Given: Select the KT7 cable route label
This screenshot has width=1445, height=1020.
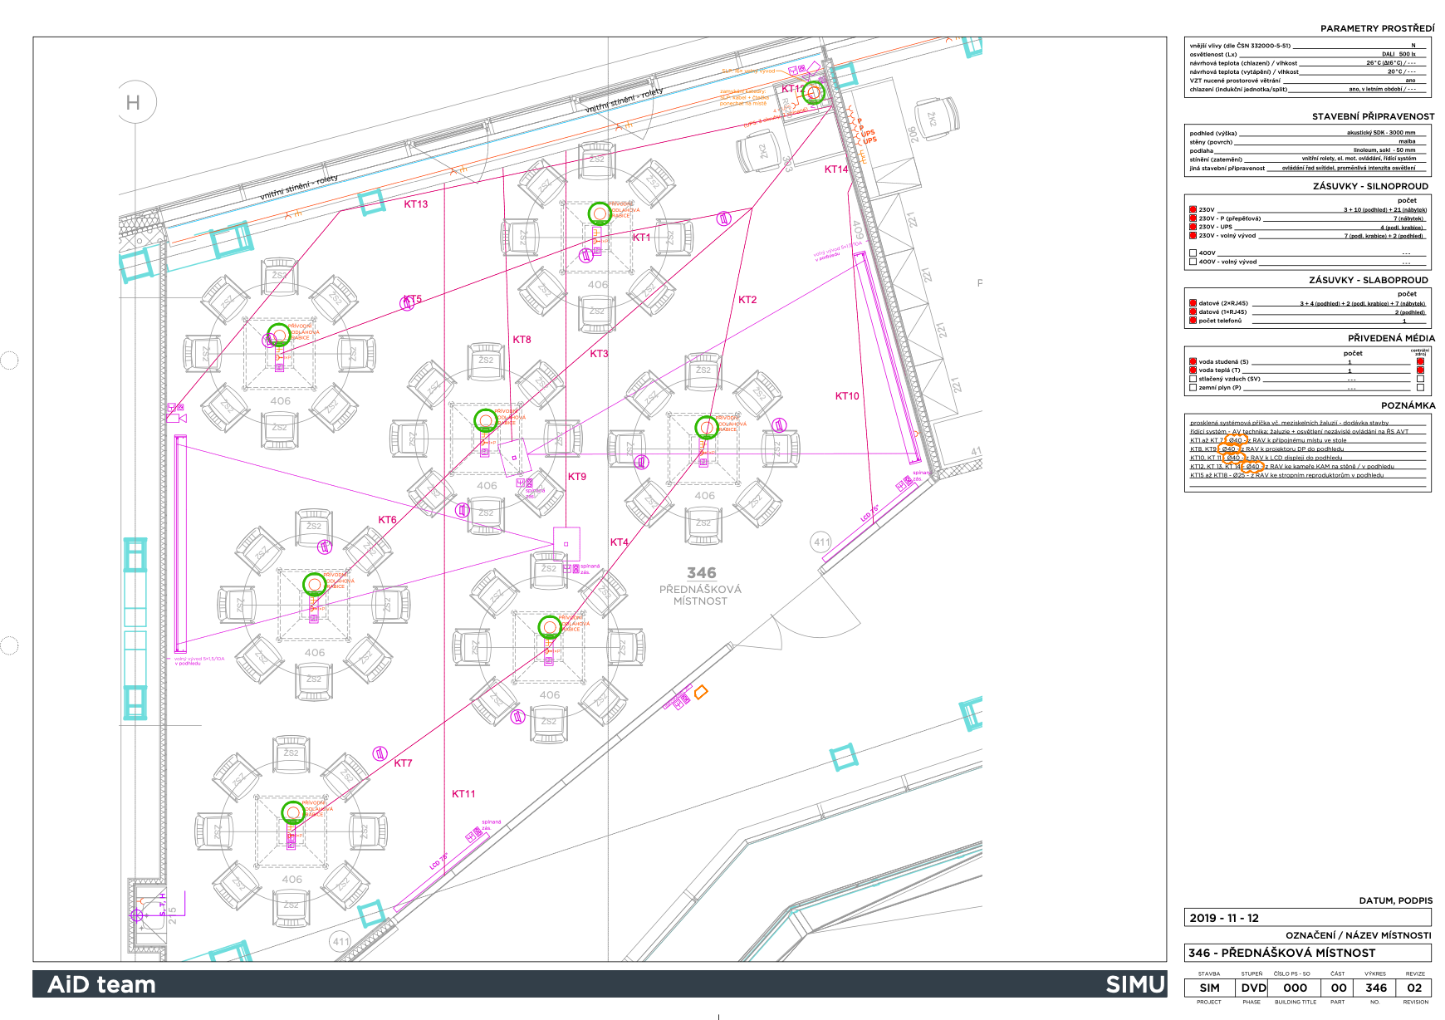Looking at the screenshot, I should point(403,763).
